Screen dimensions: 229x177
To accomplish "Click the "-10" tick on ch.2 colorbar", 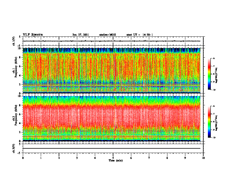I will 214,138.
